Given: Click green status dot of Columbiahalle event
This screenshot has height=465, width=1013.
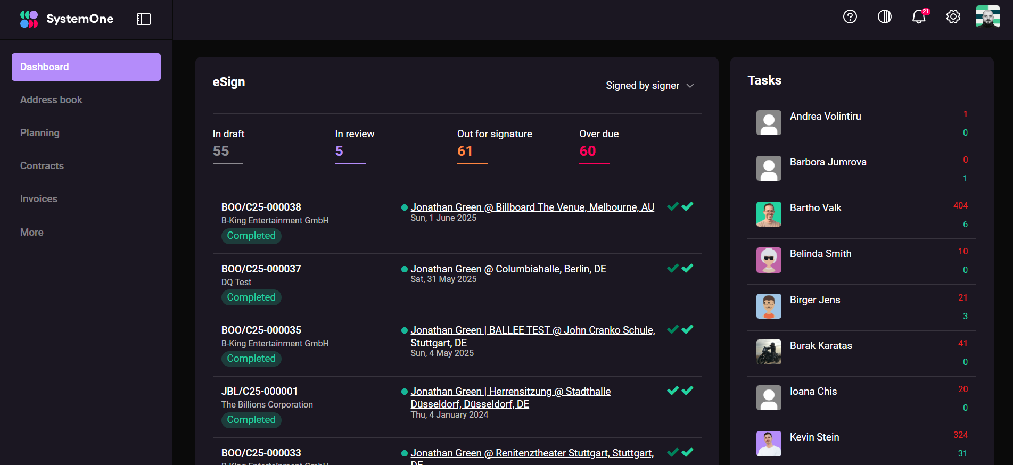Looking at the screenshot, I should pos(405,269).
